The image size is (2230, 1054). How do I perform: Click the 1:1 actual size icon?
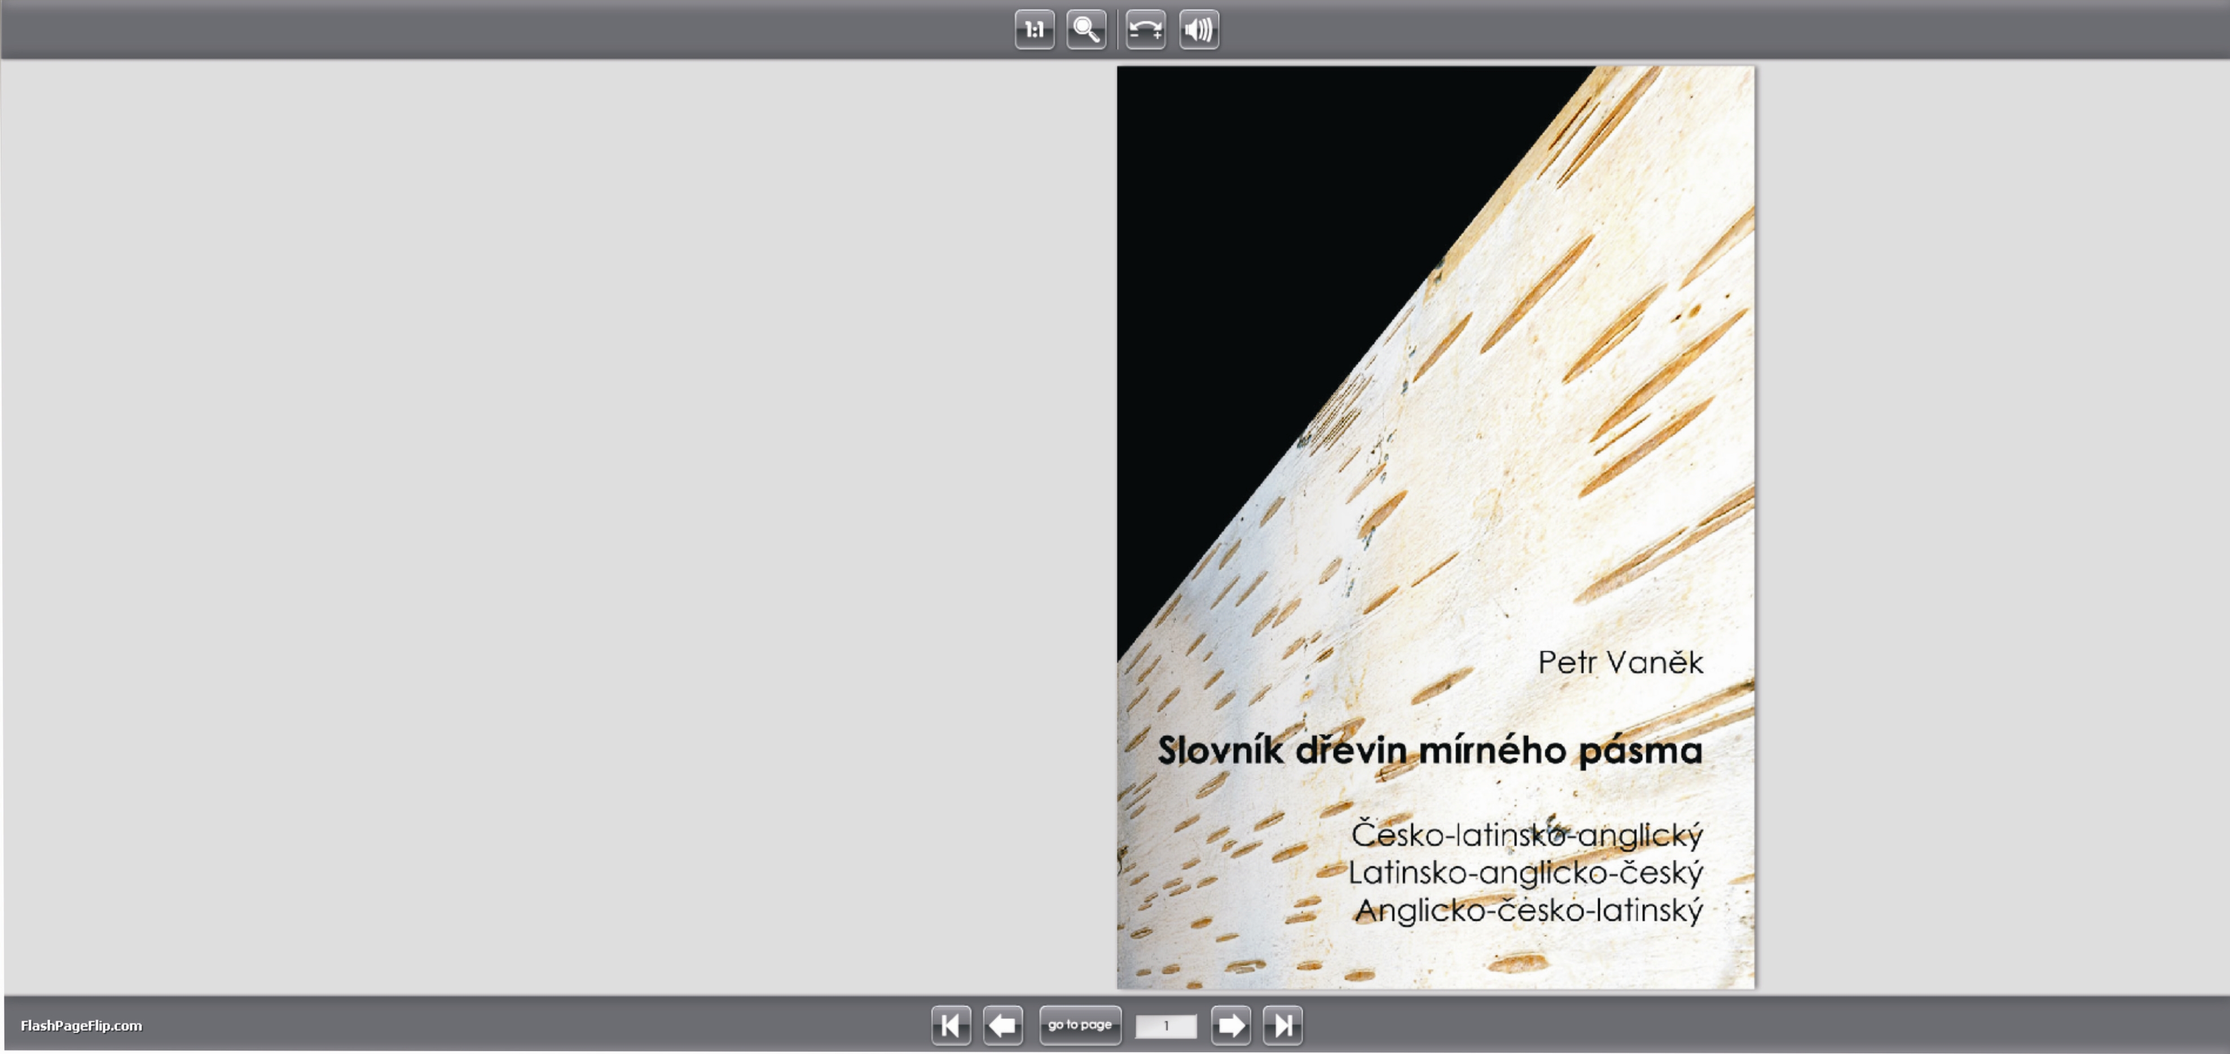click(x=1035, y=30)
